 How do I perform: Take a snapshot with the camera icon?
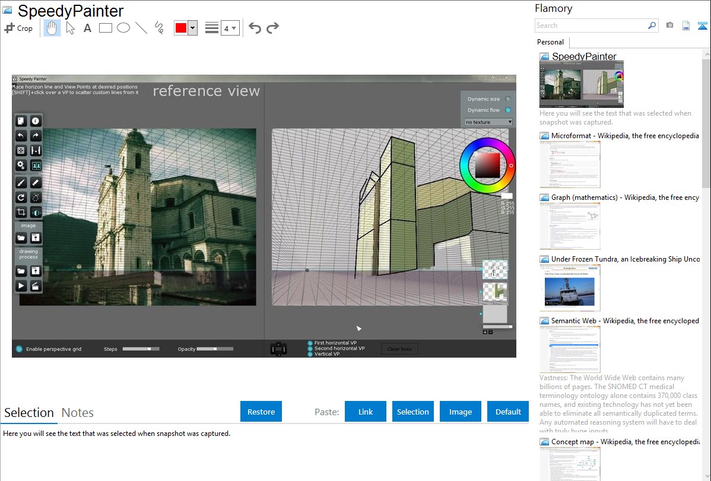(669, 26)
